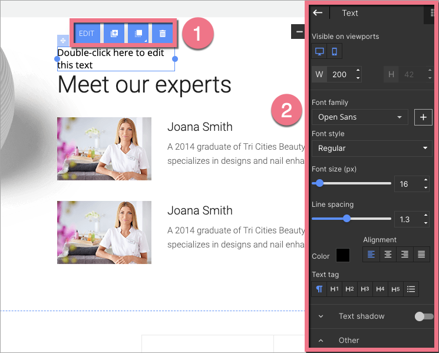Select justify text alignment

pos(421,255)
